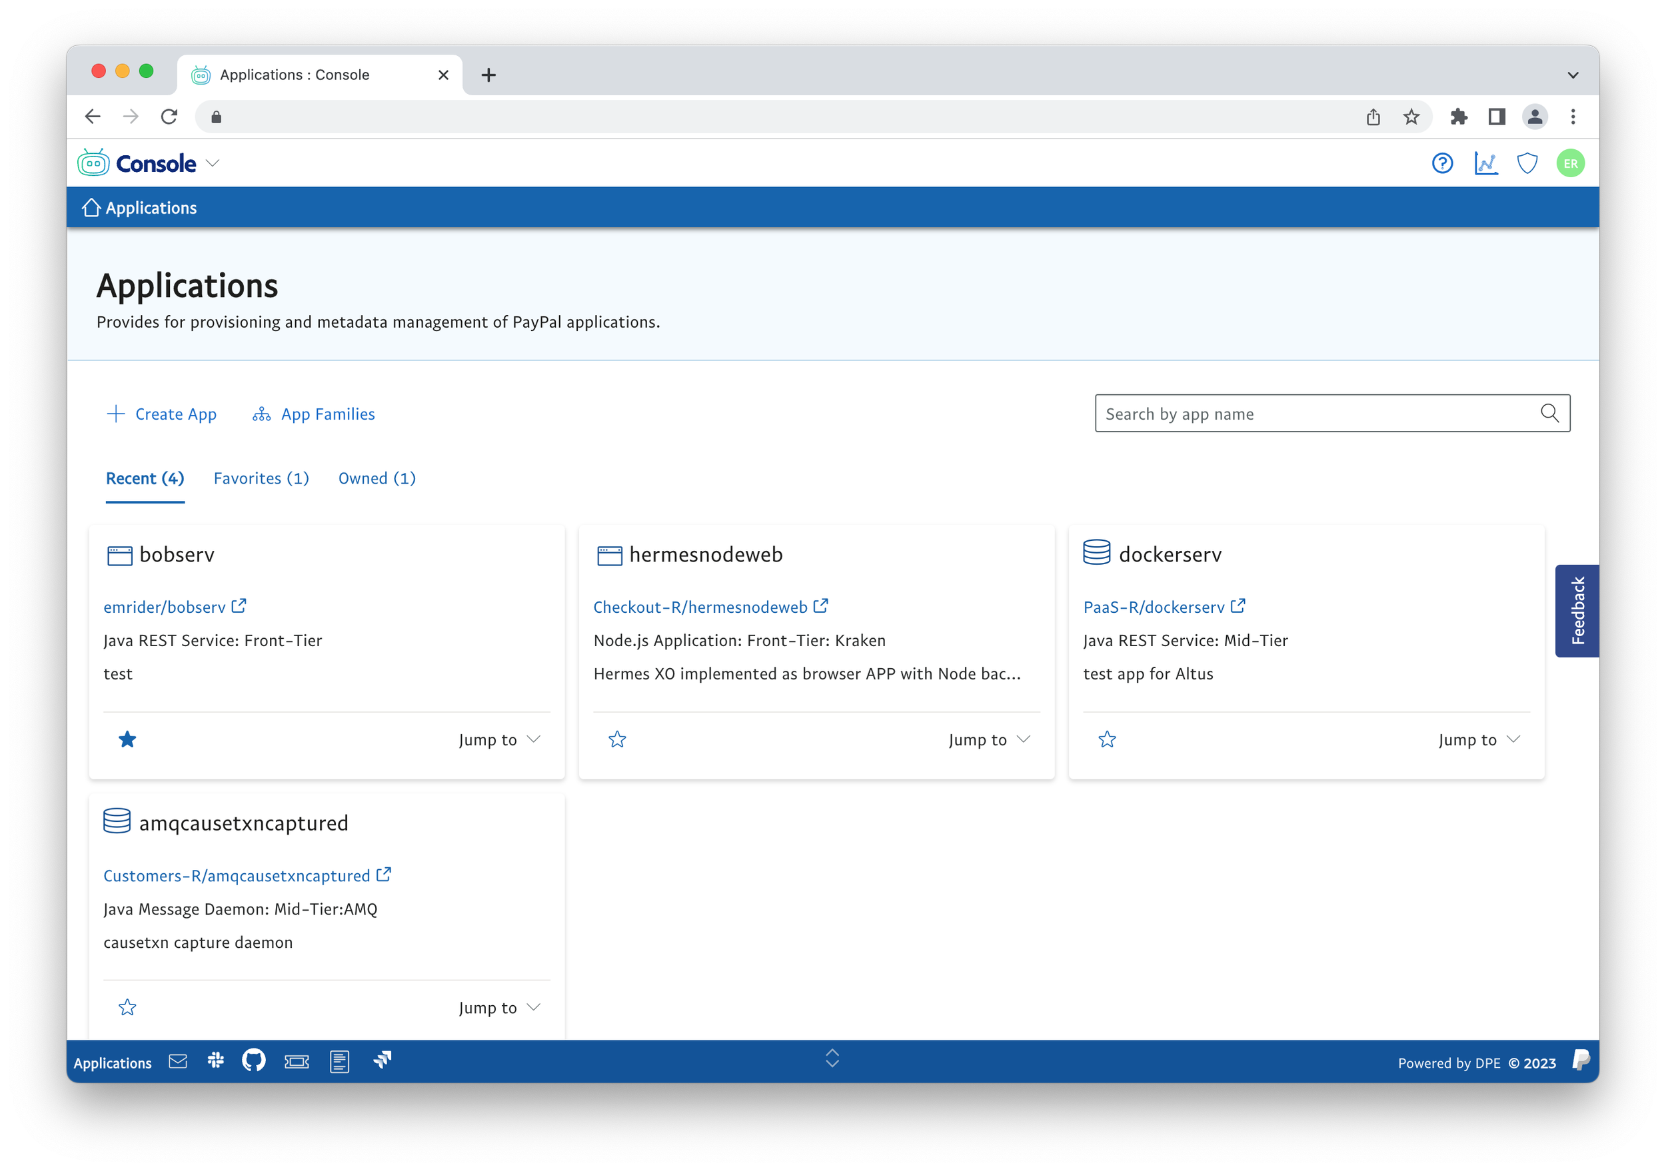This screenshot has height=1171, width=1666.
Task: Click the search magnifier icon
Action: 1549,413
